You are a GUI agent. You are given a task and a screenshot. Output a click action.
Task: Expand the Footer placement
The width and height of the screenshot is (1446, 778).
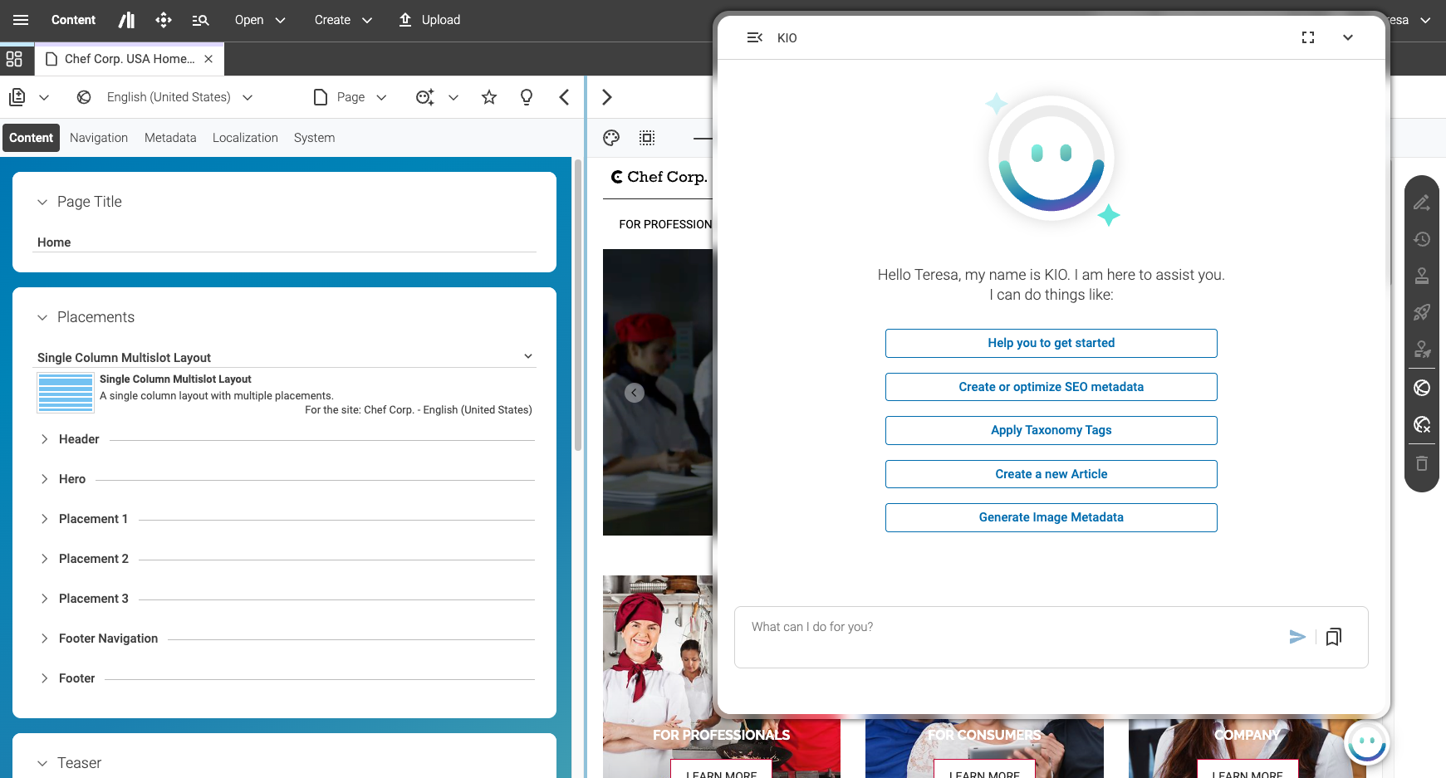(45, 678)
